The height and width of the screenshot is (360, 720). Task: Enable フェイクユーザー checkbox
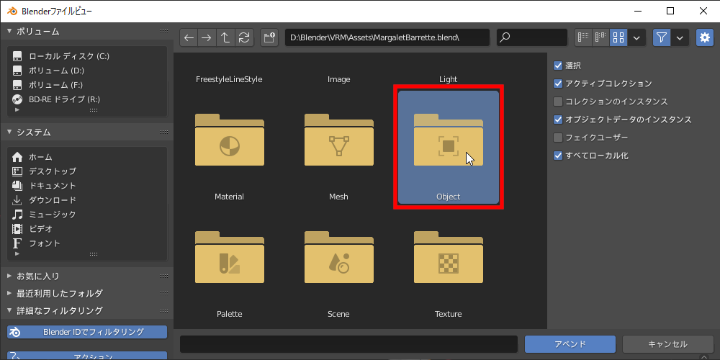558,138
